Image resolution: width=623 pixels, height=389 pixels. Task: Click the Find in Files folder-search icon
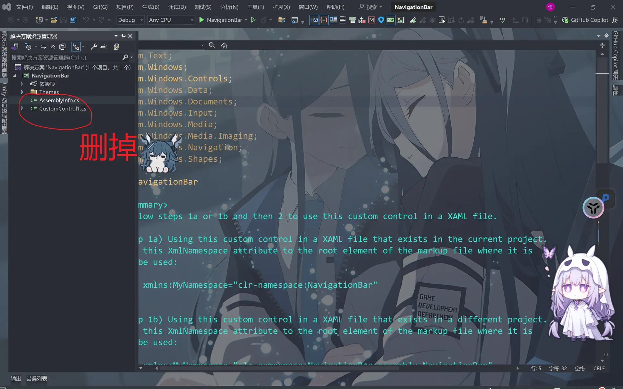282,20
